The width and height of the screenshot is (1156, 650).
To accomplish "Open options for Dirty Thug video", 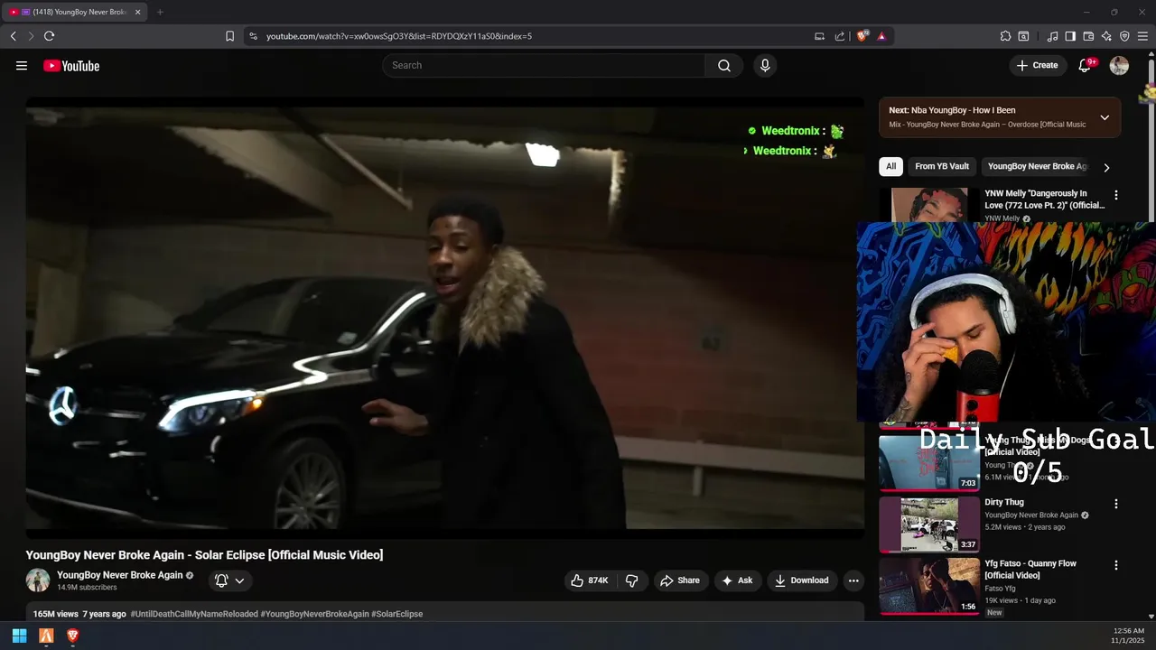I will (x=1116, y=504).
